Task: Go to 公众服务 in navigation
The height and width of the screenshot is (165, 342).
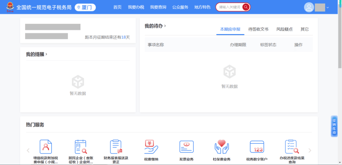Action: pos(180,7)
